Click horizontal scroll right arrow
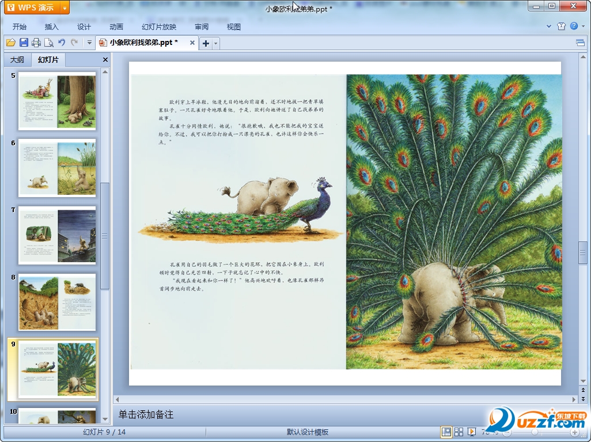The width and height of the screenshot is (591, 442). pos(574,399)
